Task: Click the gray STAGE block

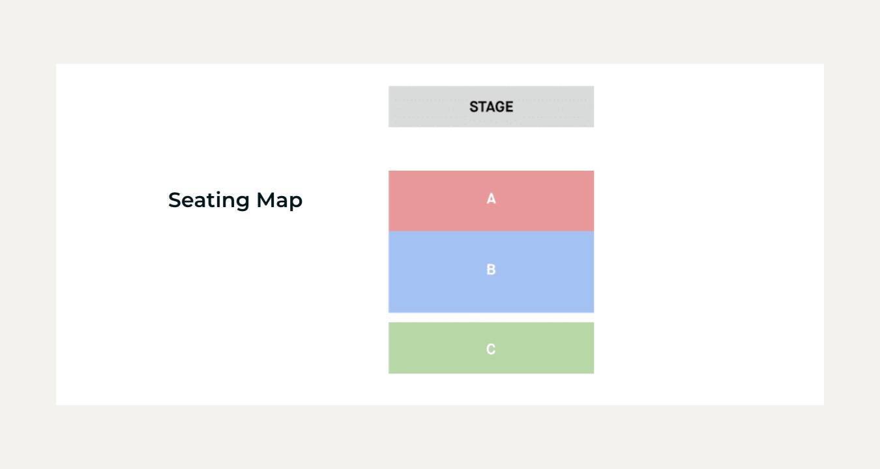Action: [x=491, y=106]
